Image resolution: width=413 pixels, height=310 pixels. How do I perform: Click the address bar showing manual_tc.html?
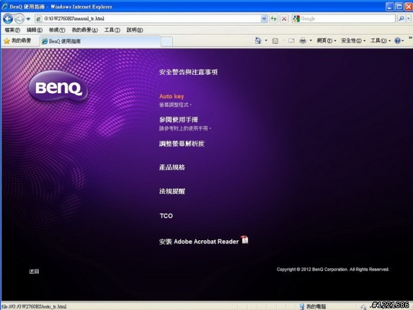click(152, 19)
